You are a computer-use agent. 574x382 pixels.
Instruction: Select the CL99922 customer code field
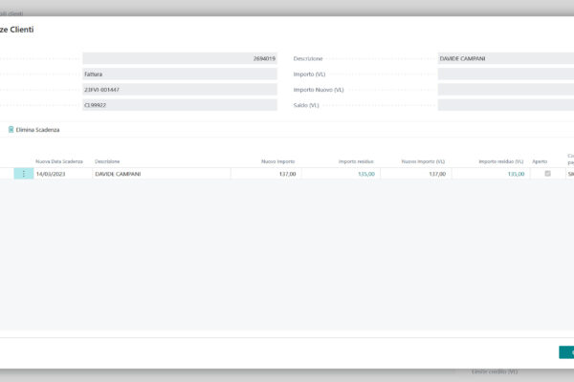tap(180, 105)
